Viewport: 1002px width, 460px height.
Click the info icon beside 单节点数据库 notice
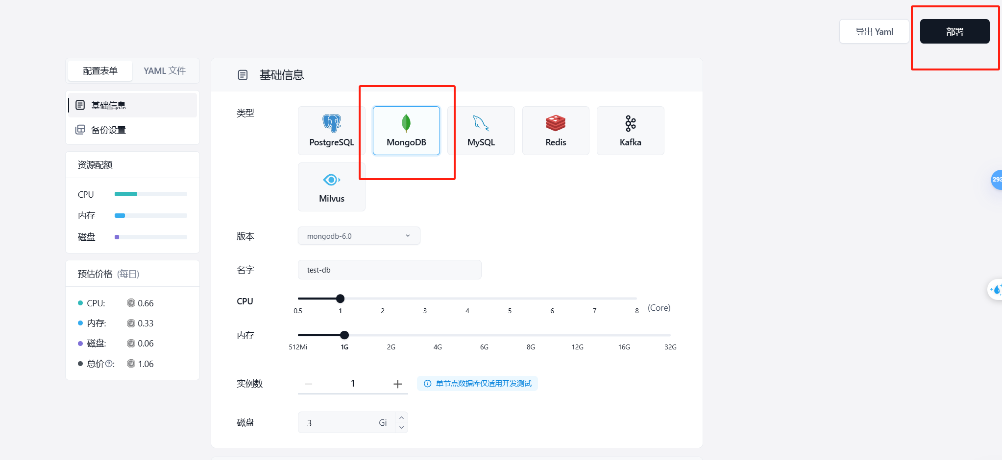point(427,384)
